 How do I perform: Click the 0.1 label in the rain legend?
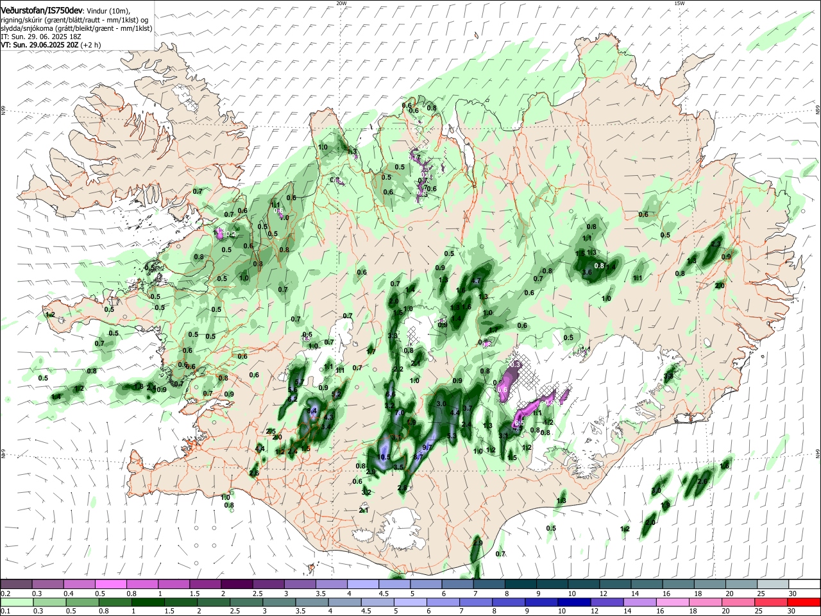point(4,611)
